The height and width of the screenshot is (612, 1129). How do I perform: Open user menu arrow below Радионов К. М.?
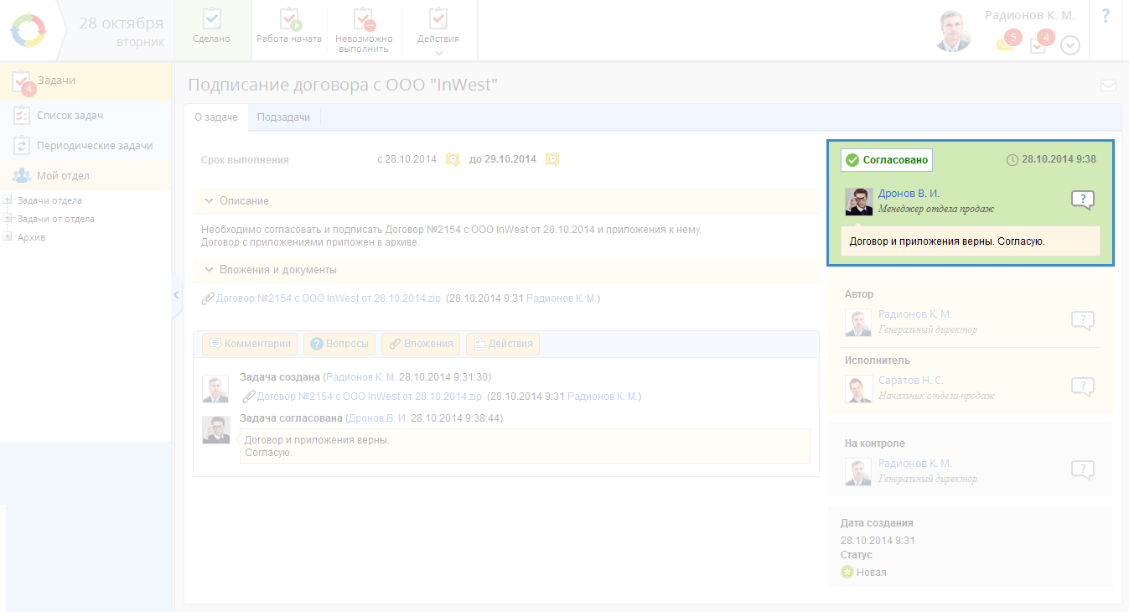pos(1070,45)
